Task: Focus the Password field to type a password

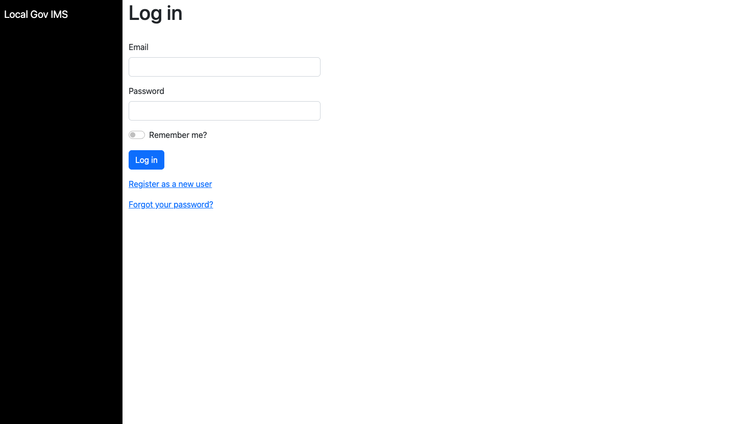Action: click(224, 111)
